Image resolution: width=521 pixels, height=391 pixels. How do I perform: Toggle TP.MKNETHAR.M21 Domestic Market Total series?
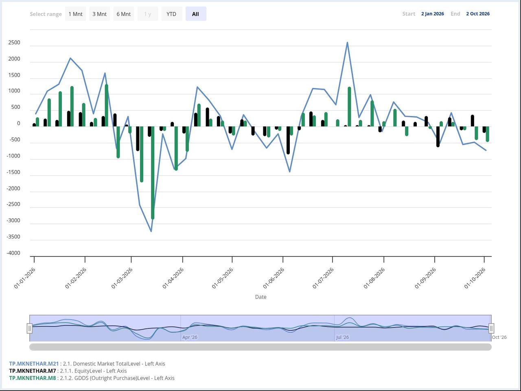click(x=87, y=364)
